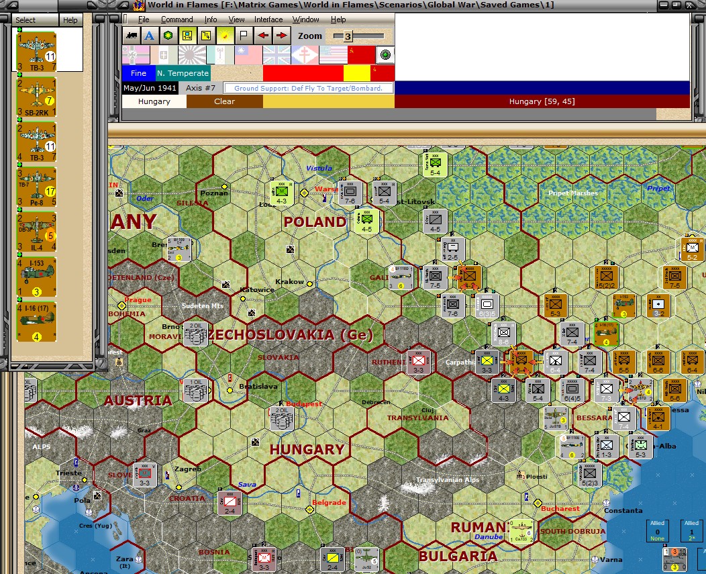Select the 2 OIL counter near Brno
The image size is (706, 574).
(x=195, y=334)
